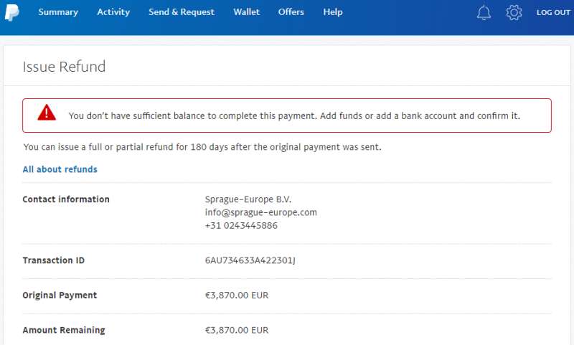This screenshot has height=345, width=574.
Task: Navigate to Offers
Action: pos(291,12)
